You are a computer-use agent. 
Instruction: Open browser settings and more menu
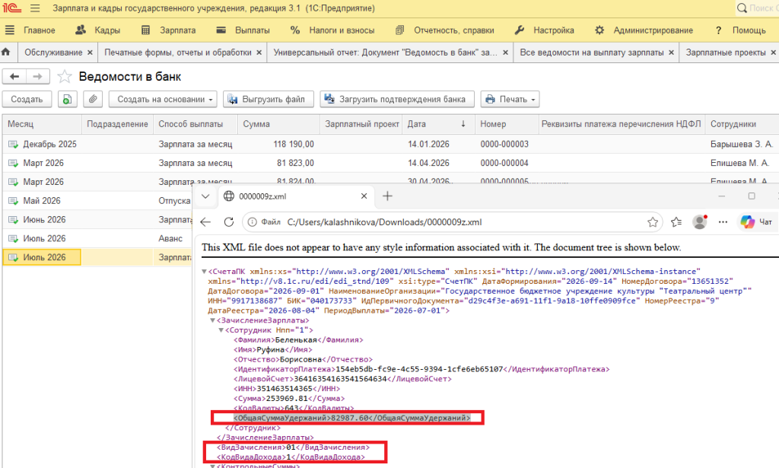[x=723, y=222]
